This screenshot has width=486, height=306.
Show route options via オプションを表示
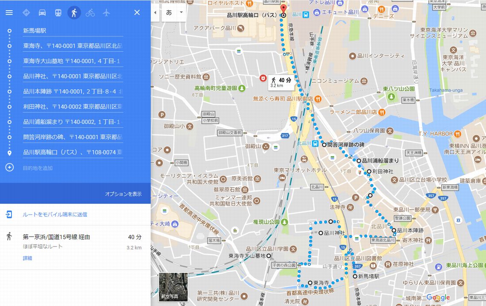point(123,194)
